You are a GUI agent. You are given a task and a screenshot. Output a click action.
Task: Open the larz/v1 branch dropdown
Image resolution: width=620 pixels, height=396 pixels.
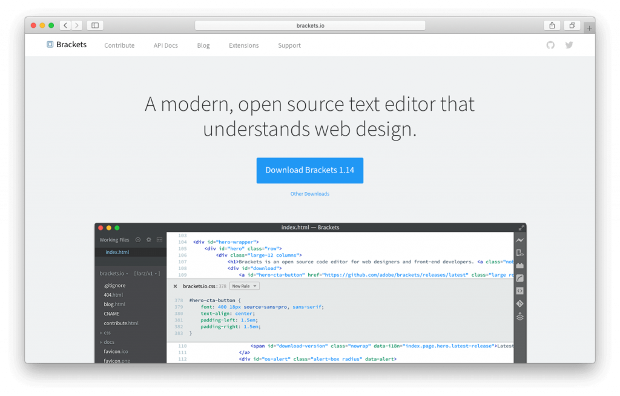pyautogui.click(x=147, y=273)
